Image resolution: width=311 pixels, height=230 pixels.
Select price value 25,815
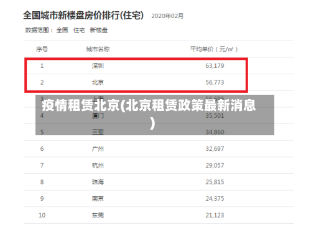coord(215,182)
